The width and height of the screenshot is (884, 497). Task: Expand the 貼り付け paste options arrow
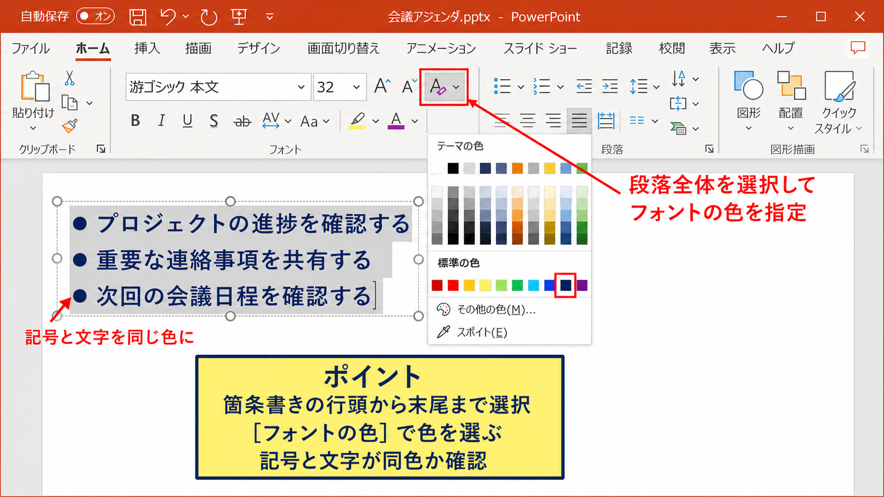(33, 128)
